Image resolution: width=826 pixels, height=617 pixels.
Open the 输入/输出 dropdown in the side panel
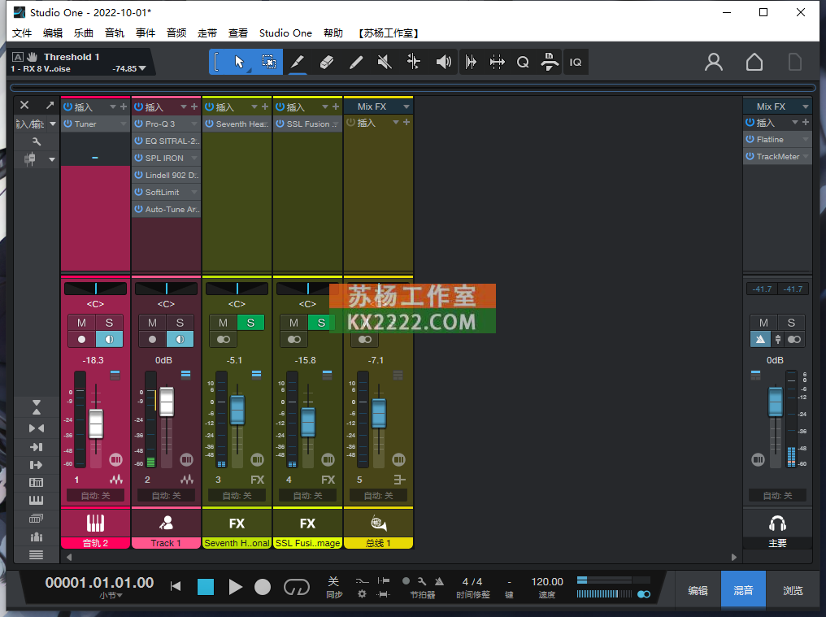(x=53, y=124)
